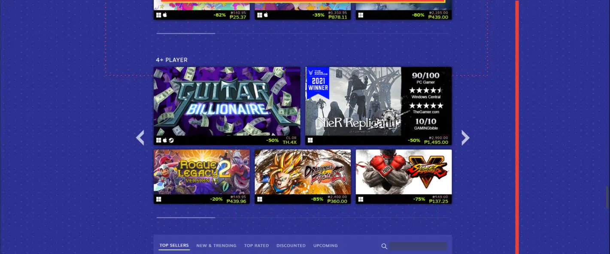The image size is (610, 254).
Task: Open Dragon Ball FighterZ game thumbnail
Action: pos(303,172)
